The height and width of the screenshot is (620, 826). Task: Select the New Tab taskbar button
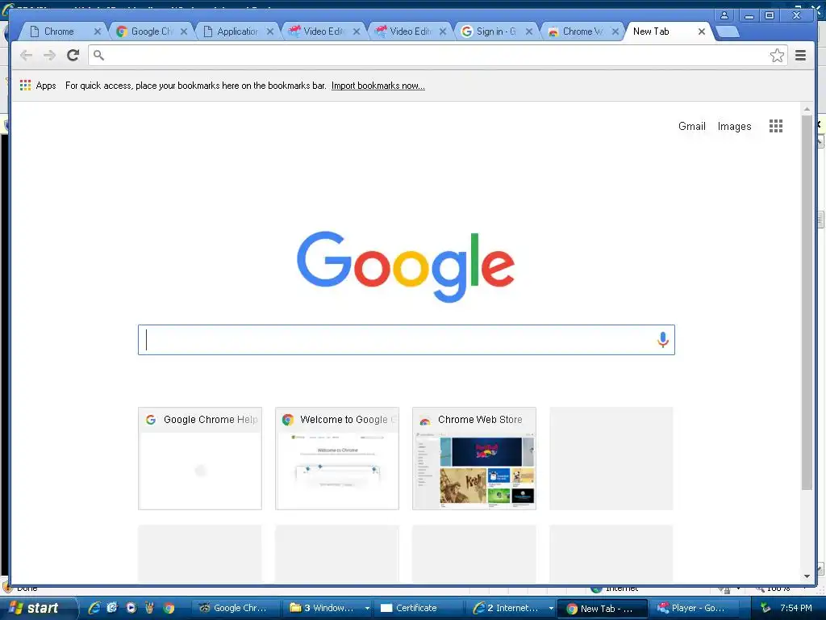pyautogui.click(x=603, y=609)
